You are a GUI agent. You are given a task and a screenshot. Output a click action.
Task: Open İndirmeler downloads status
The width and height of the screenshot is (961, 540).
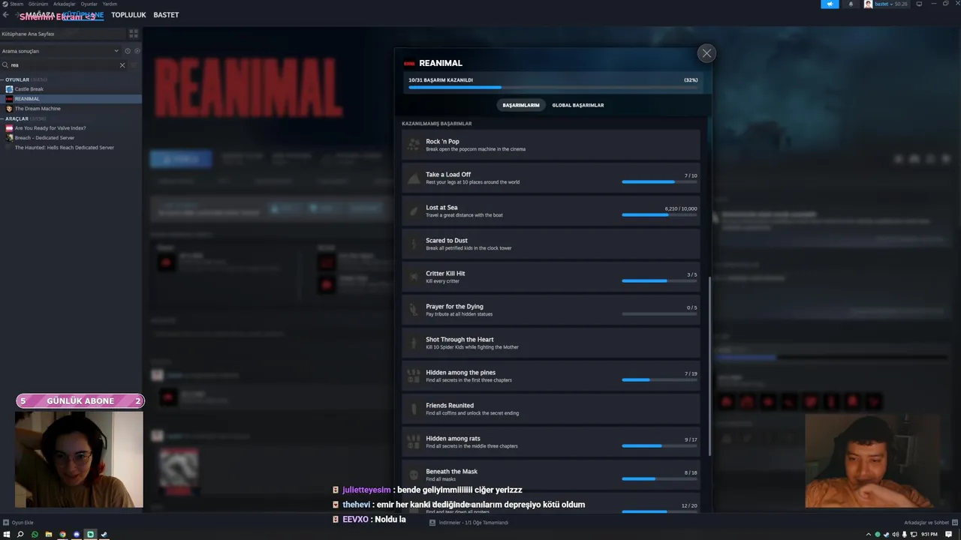point(469,523)
